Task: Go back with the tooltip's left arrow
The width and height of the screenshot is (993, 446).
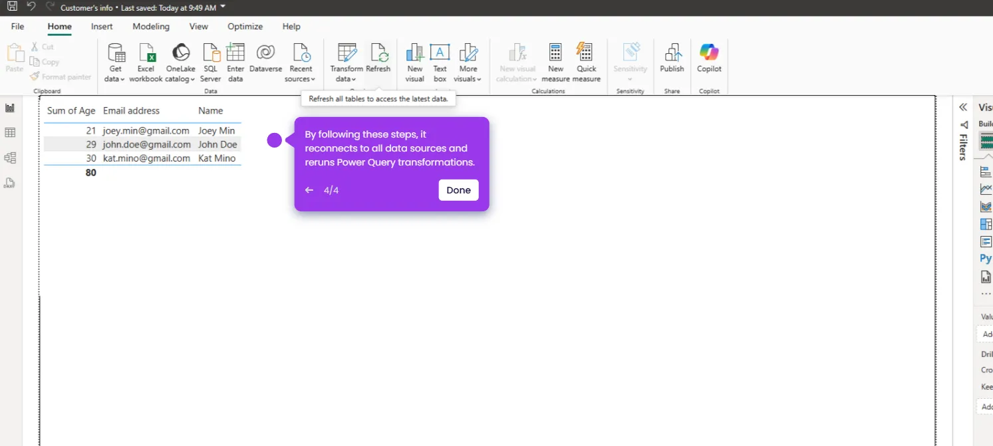Action: pos(309,190)
